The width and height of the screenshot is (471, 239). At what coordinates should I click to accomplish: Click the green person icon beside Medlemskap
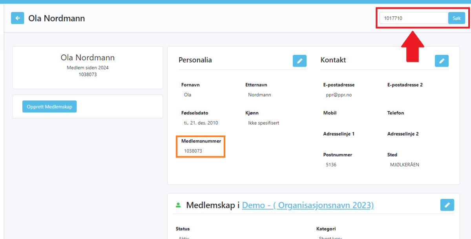[x=178, y=205]
